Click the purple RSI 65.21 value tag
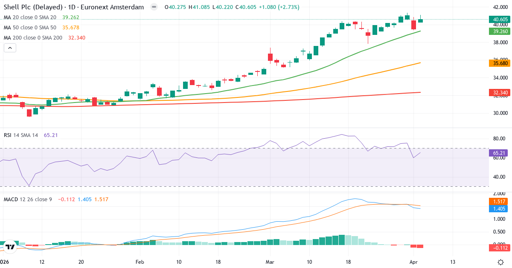The width and height of the screenshot is (512, 268). 500,152
